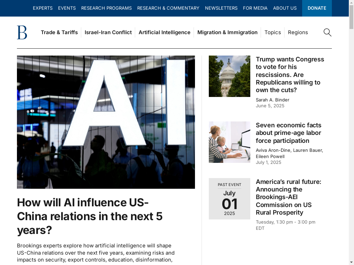
Task: Click the date June 5, 2025
Action: (x=270, y=106)
